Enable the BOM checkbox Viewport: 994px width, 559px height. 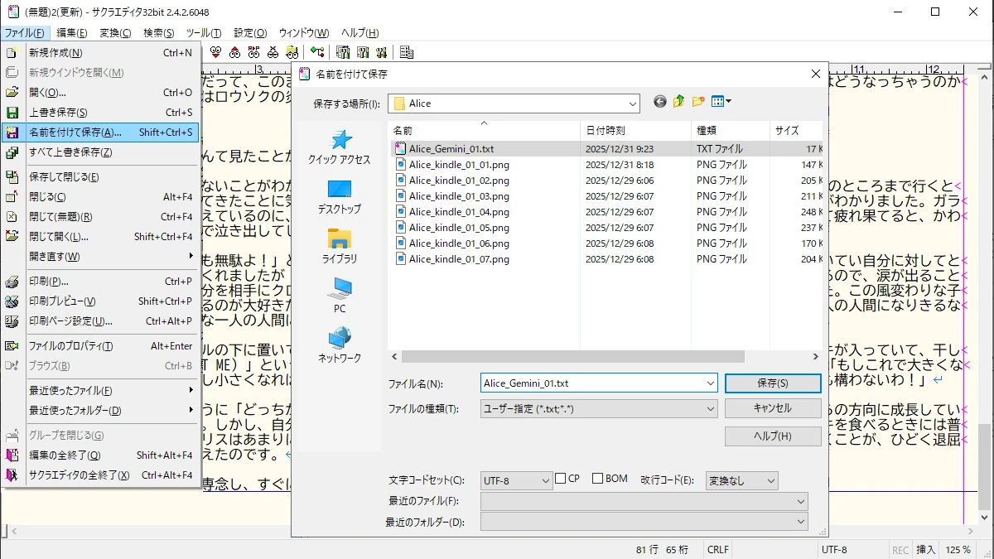pos(597,479)
